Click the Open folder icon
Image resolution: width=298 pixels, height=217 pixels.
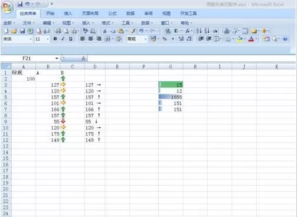[x=14, y=31]
